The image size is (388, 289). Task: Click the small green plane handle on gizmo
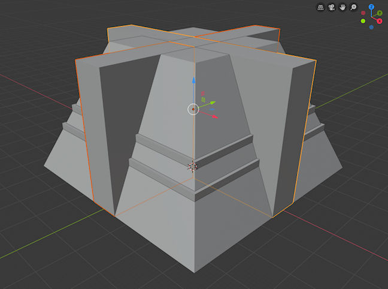point(204,100)
